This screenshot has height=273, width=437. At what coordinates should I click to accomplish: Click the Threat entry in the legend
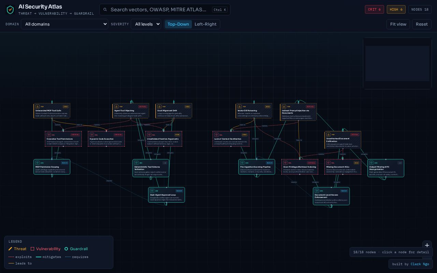(17, 249)
